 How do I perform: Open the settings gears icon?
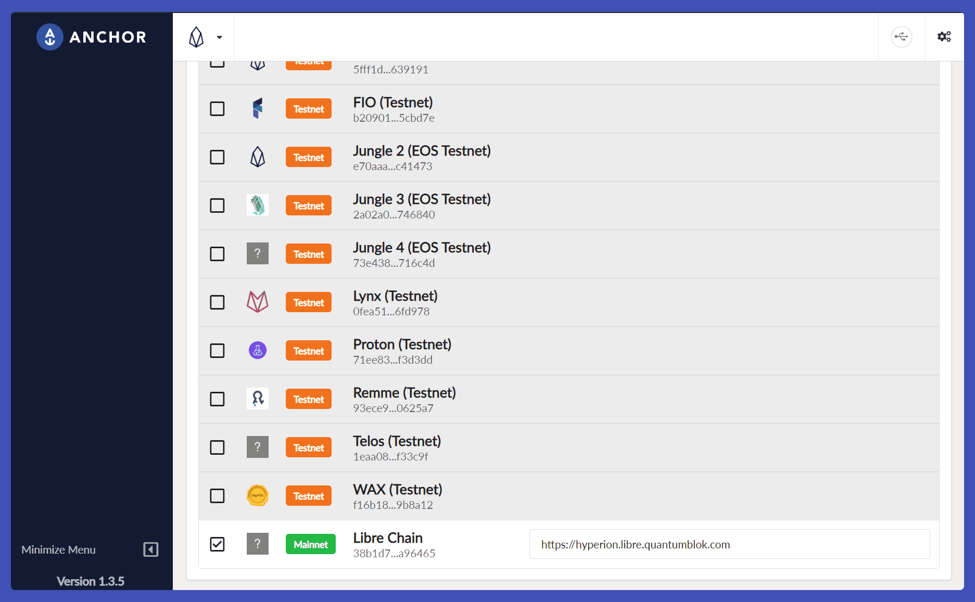tap(944, 36)
